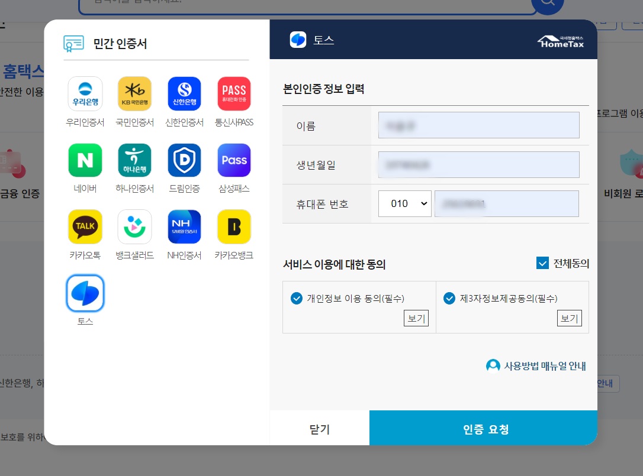Select the 드림인증 shield icon
Image resolution: width=643 pixels, height=476 pixels.
185,160
